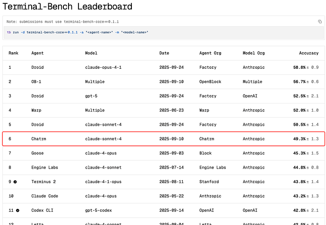Screen dimensions: 326x225
Task: Click the Warp agent name
Action: 37,110
